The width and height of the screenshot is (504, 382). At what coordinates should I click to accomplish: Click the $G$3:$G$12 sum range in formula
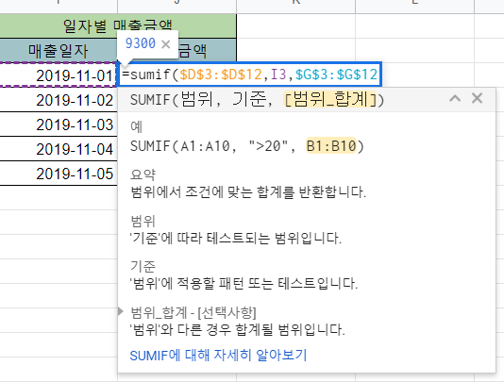pos(336,75)
